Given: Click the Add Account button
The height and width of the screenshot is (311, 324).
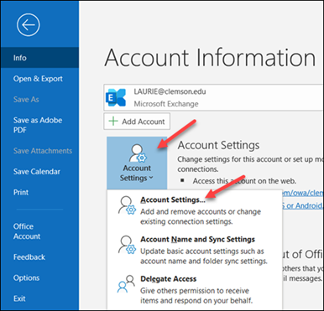Looking at the screenshot, I should pyautogui.click(x=137, y=122).
